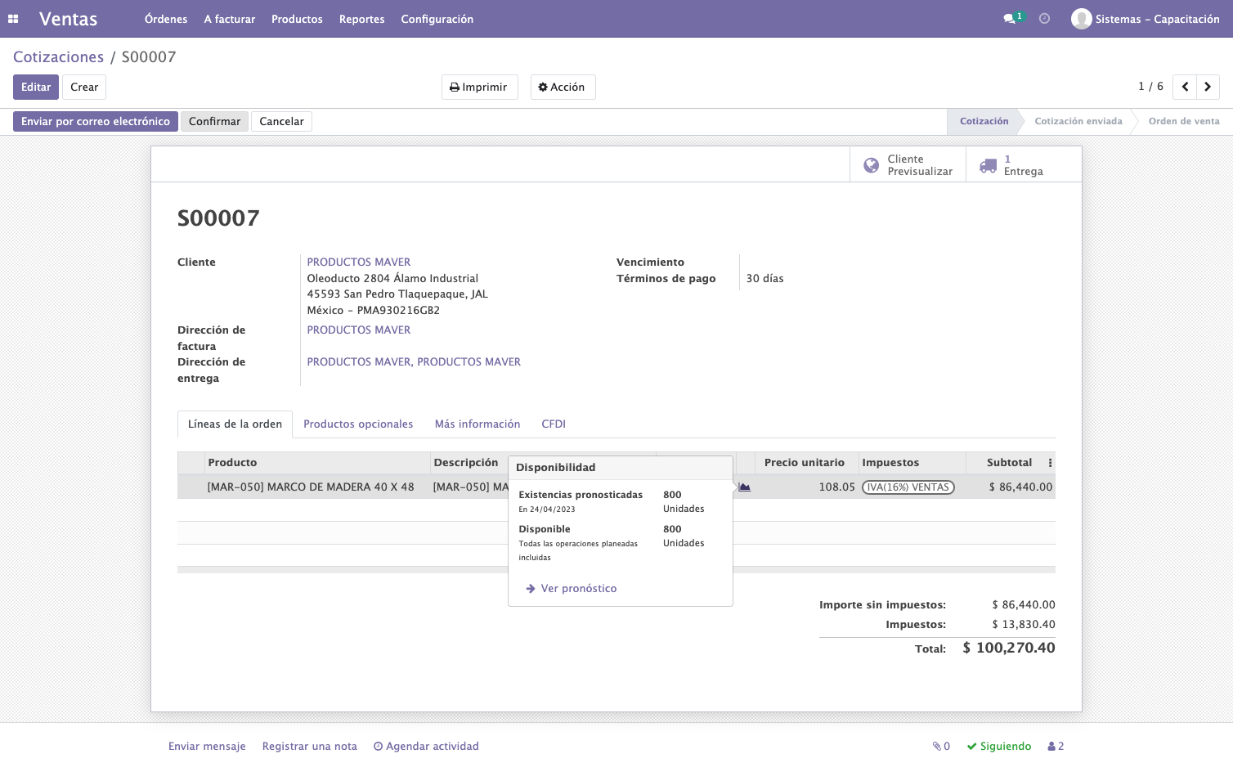Open the apps grid menu icon
The image size is (1233, 772).
click(13, 19)
